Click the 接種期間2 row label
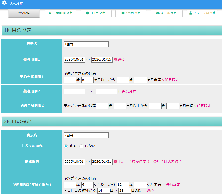The image size is (222, 194). (x=32, y=91)
